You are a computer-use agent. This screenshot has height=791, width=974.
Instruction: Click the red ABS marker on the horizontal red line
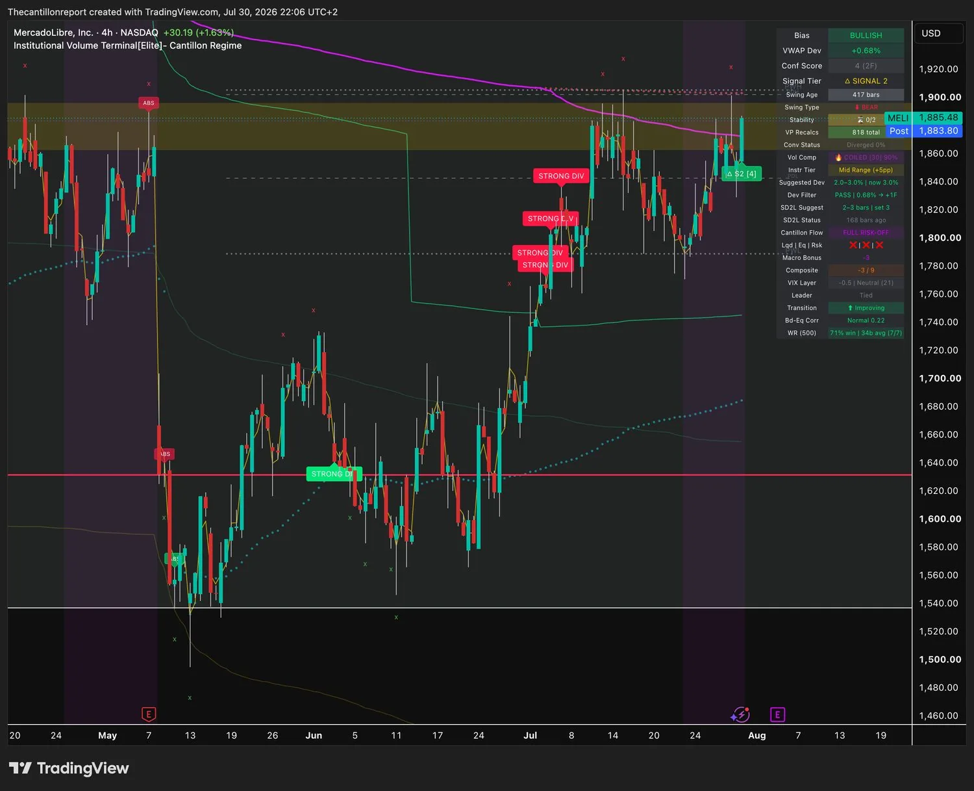(164, 454)
